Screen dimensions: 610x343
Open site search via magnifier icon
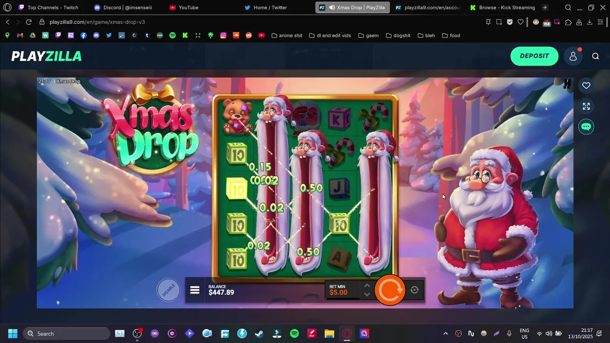coord(595,56)
